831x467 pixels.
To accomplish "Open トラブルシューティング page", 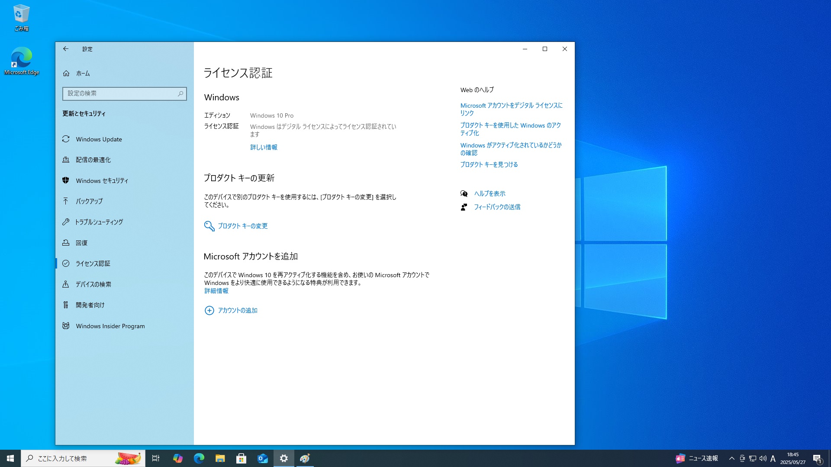I will (125, 222).
